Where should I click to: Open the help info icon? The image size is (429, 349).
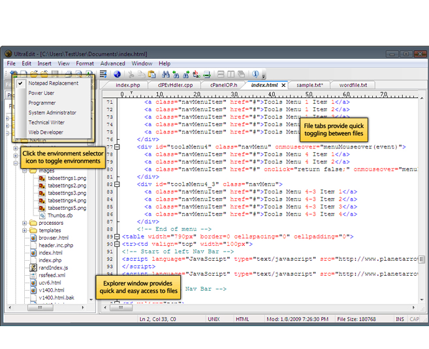255,74
